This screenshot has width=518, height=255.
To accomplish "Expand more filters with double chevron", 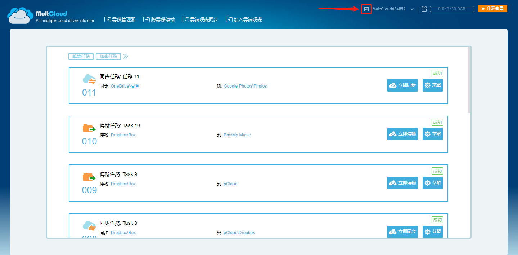I will tap(126, 56).
